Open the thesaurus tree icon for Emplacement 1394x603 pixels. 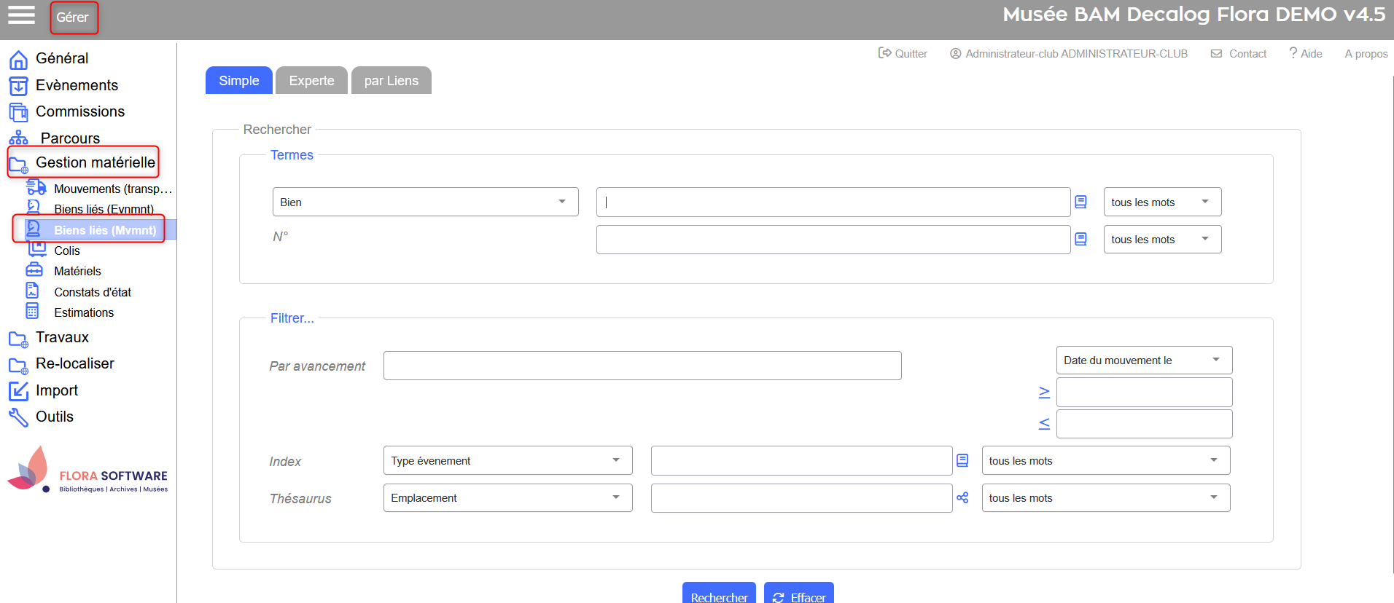click(962, 498)
